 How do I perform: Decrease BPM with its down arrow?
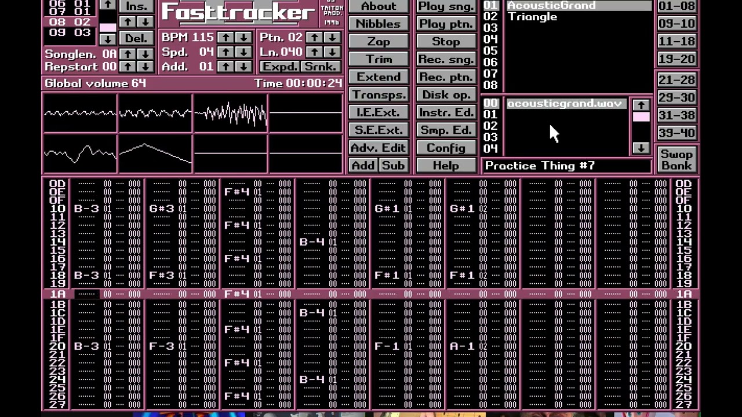point(243,38)
